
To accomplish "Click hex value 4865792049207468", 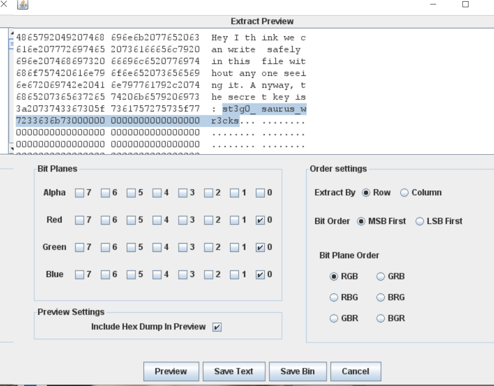I will tap(61, 38).
